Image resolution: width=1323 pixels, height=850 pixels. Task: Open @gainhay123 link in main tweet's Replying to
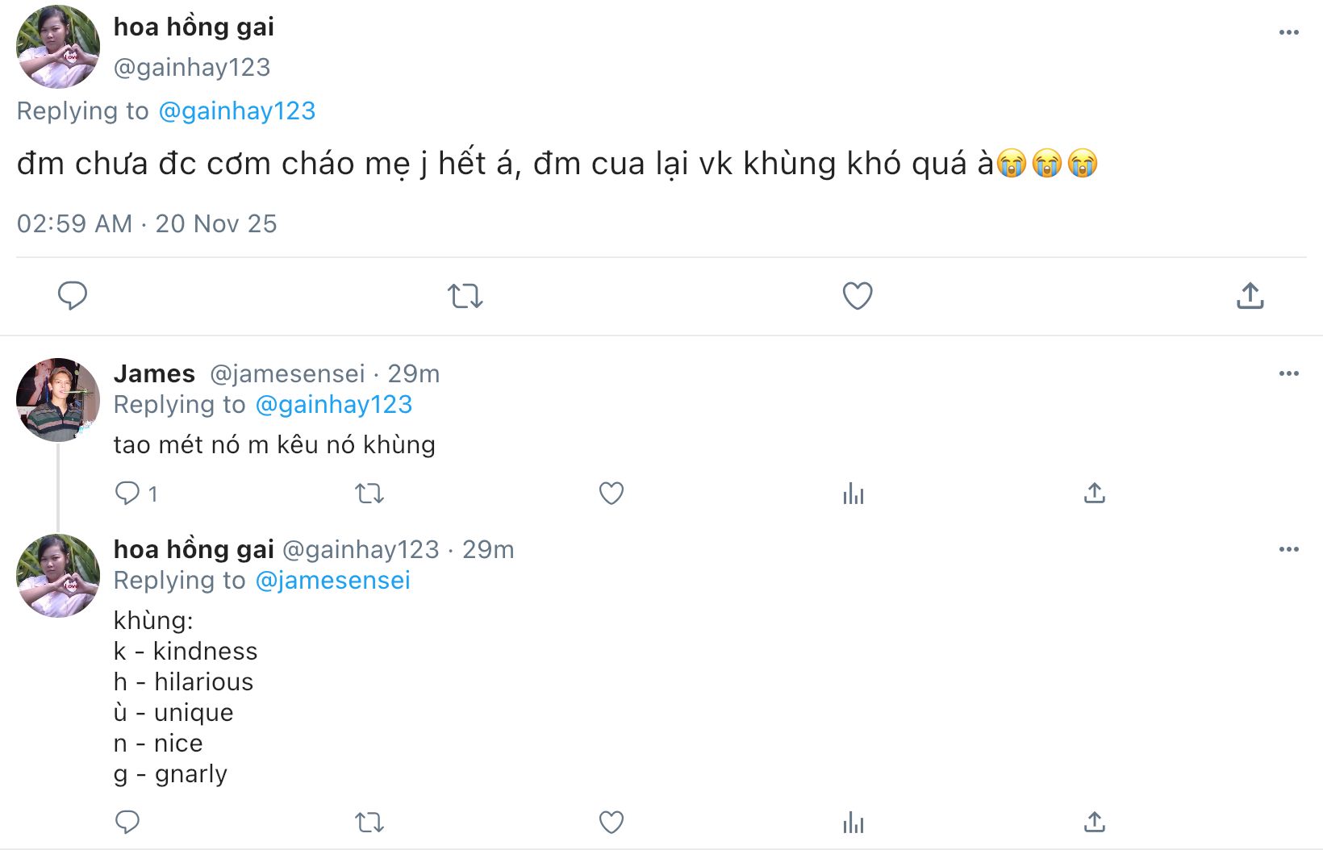pyautogui.click(x=237, y=110)
